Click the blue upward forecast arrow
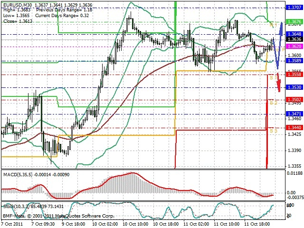The image size is (304, 228). [278, 46]
